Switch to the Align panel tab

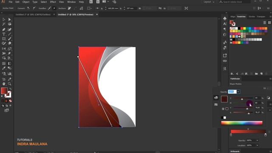[232, 17]
